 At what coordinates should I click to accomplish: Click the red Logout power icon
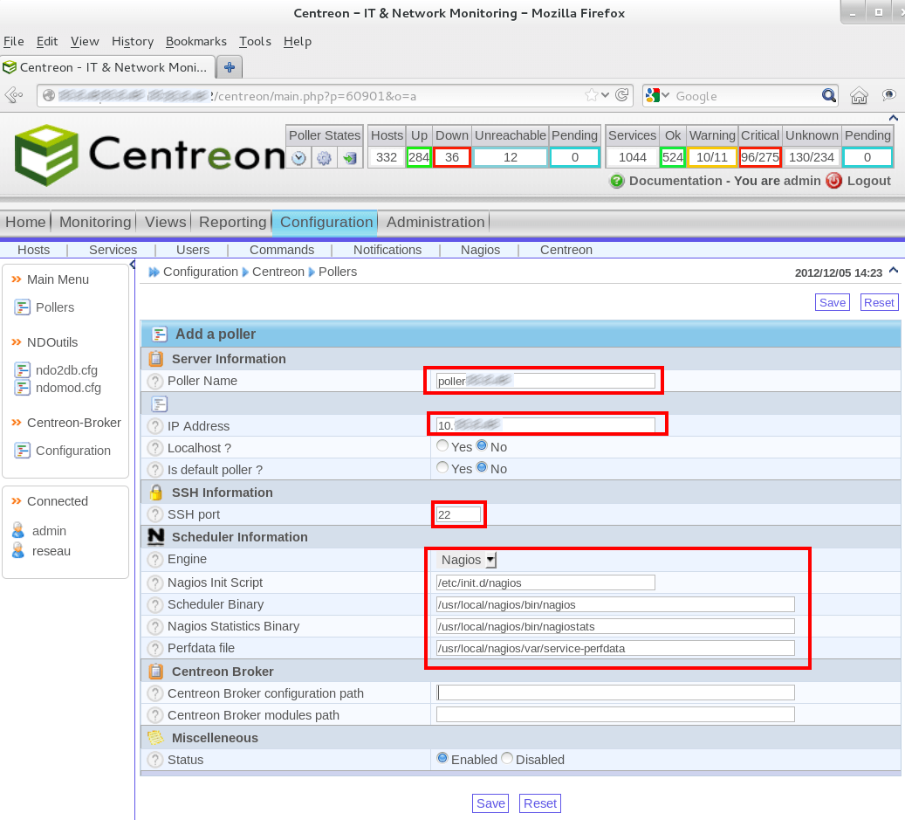pos(835,181)
